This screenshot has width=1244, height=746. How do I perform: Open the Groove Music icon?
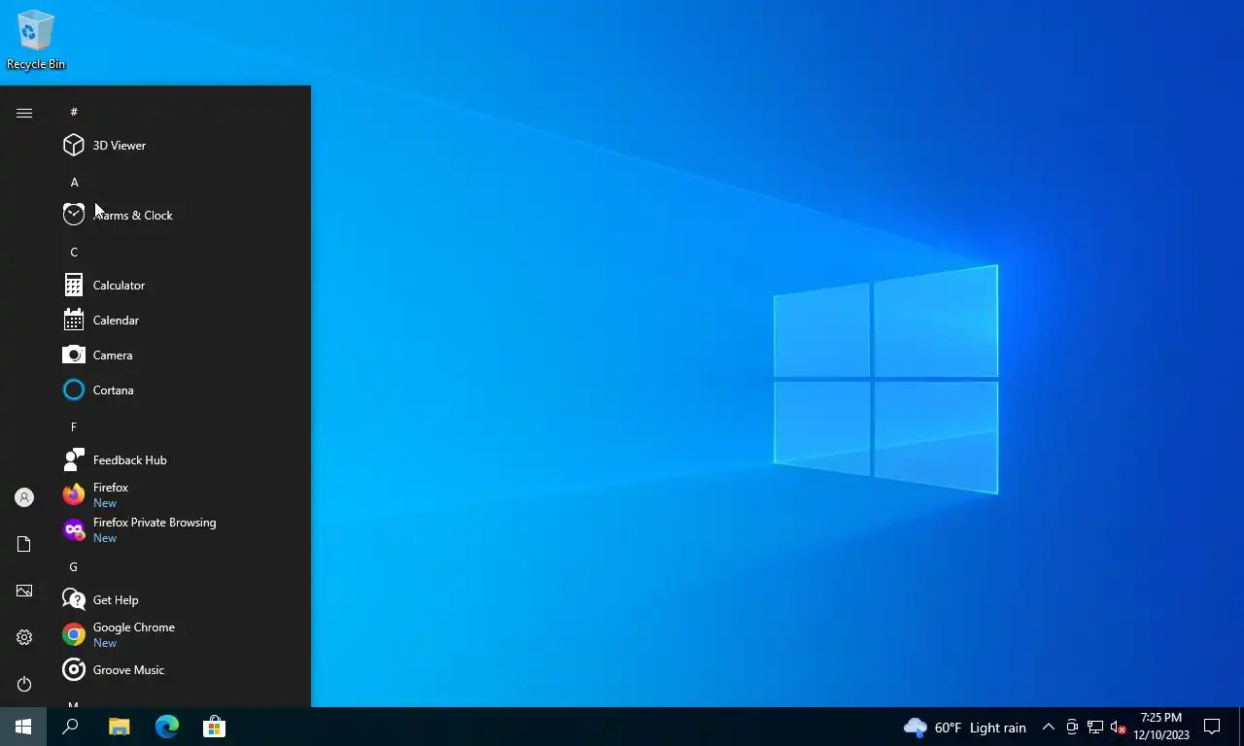74,670
